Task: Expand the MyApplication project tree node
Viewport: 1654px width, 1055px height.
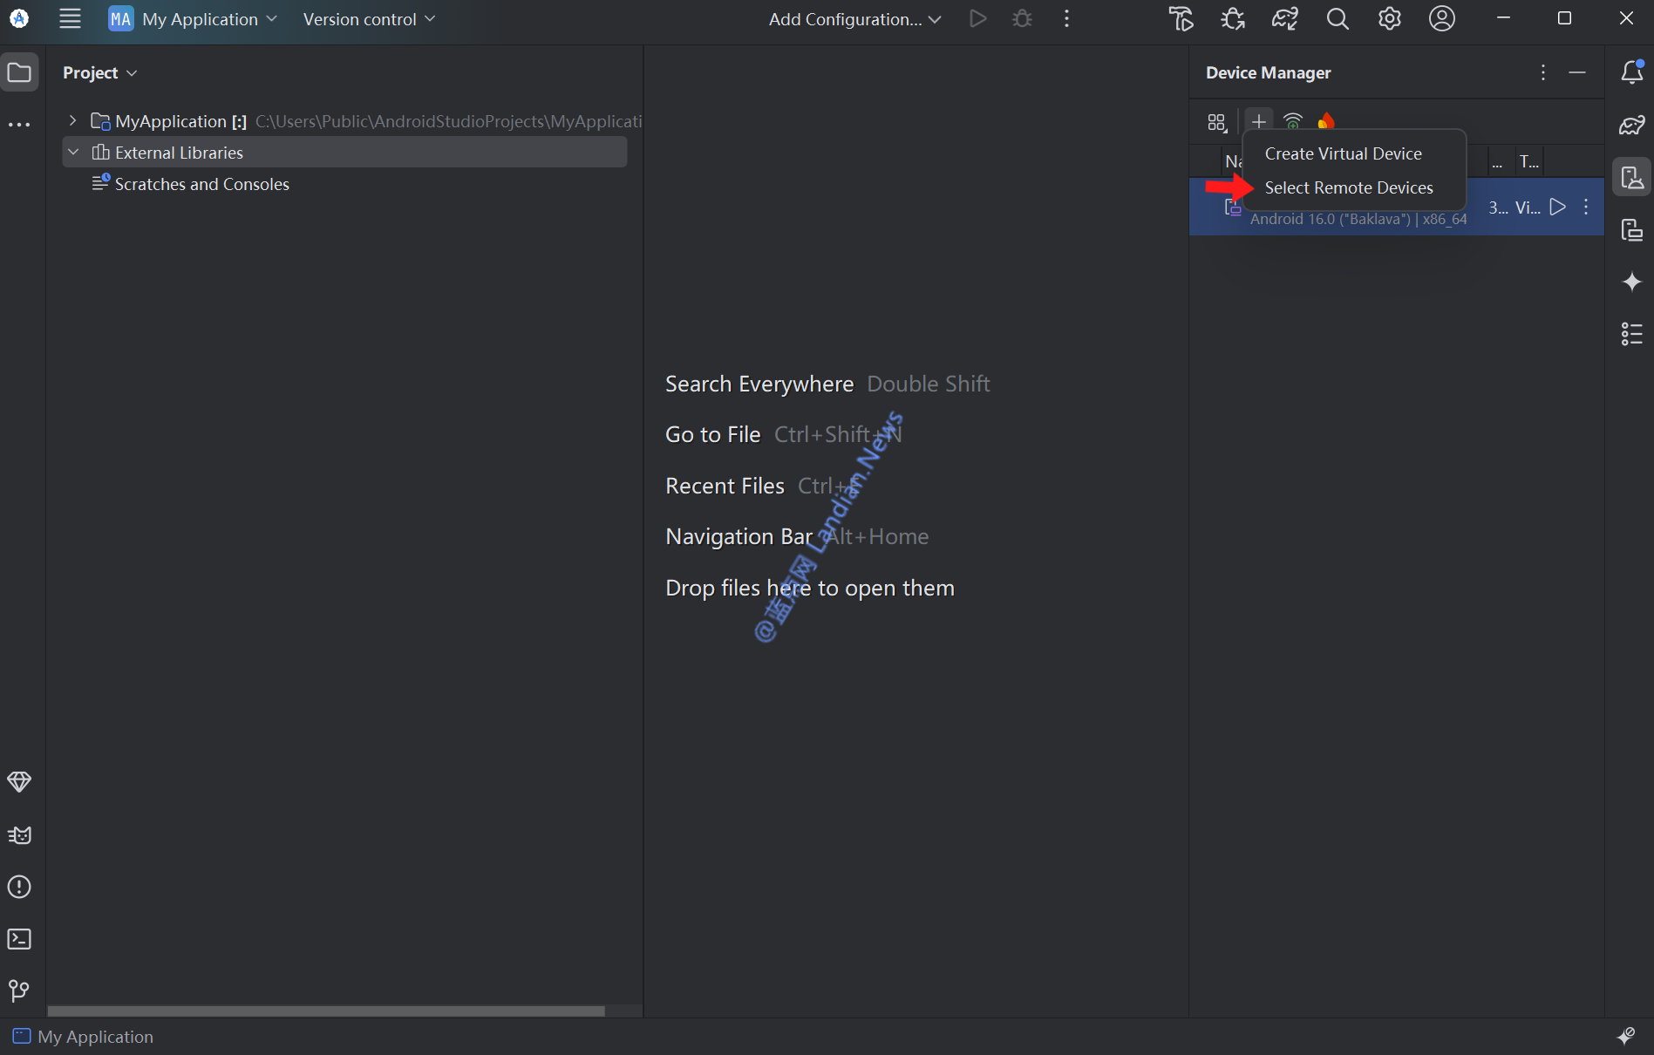Action: 73,121
